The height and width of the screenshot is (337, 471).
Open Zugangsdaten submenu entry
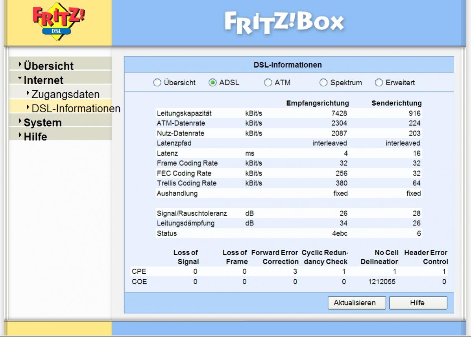(x=65, y=94)
